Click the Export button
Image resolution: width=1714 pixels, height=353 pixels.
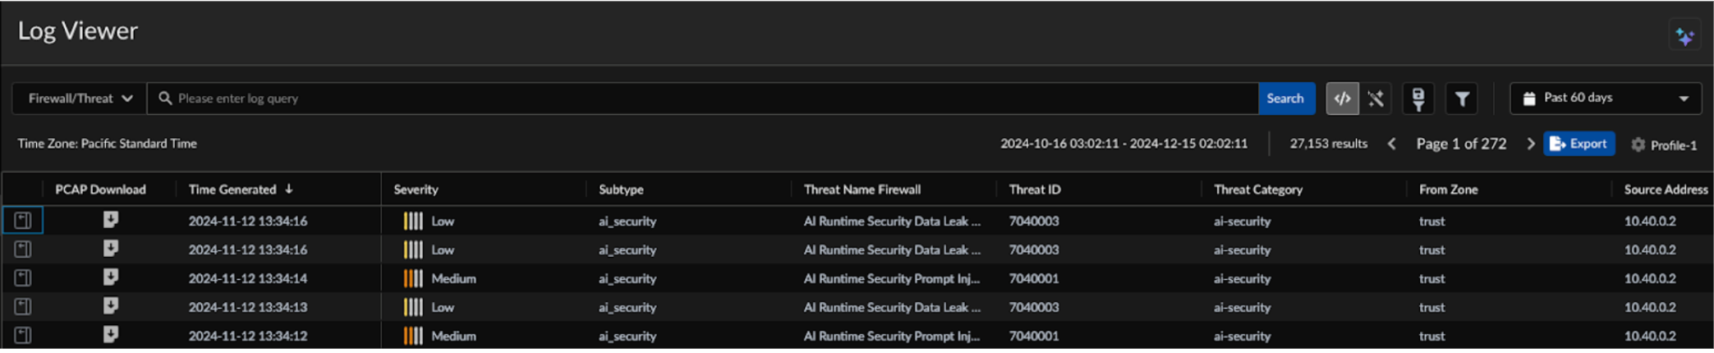pos(1578,144)
